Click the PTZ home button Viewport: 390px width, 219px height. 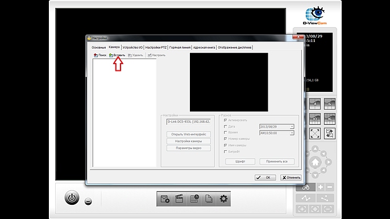(315, 162)
